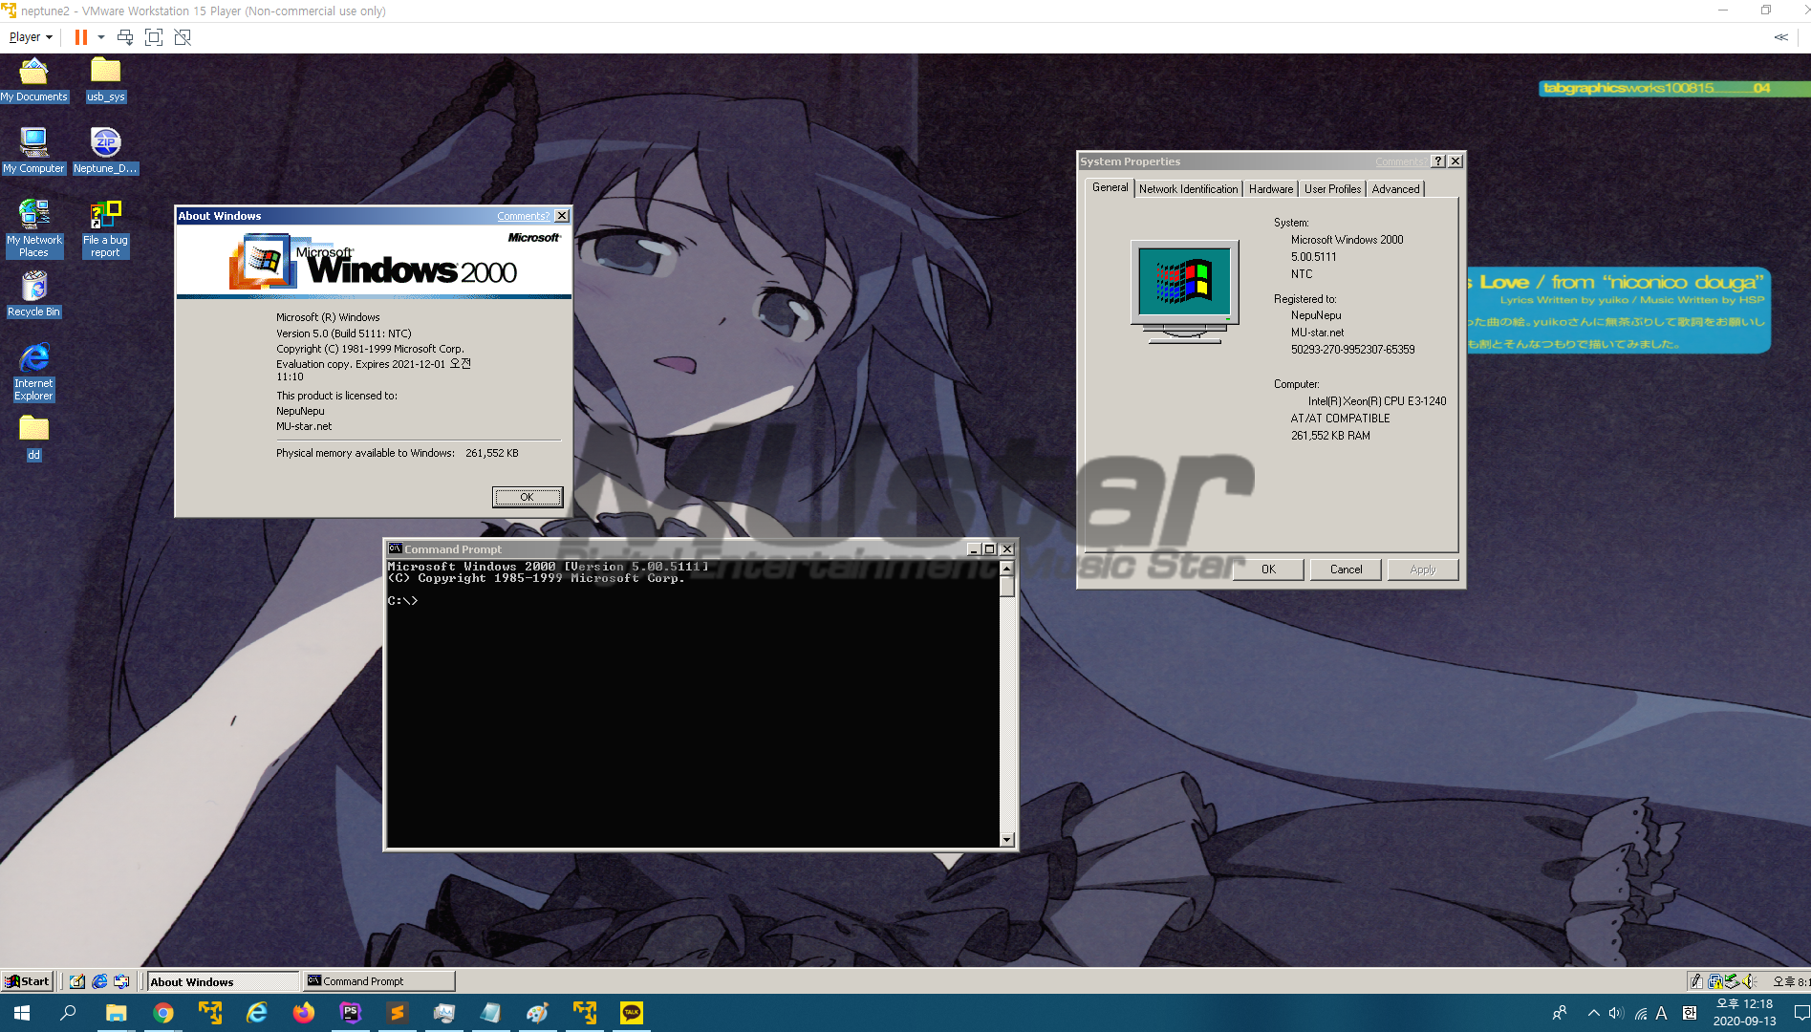
Task: Switch to Command Prompt taskbar button
Action: pyautogui.click(x=378, y=981)
